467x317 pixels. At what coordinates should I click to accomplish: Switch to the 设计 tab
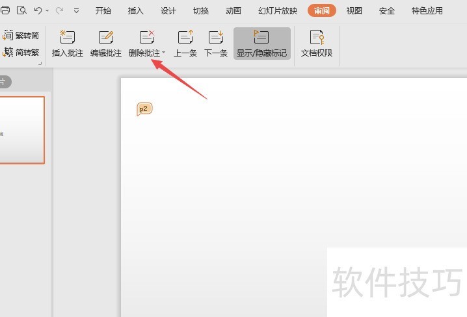pyautogui.click(x=168, y=10)
